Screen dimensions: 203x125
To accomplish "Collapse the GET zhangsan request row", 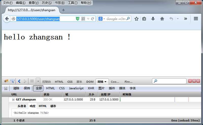I will 13,99.
